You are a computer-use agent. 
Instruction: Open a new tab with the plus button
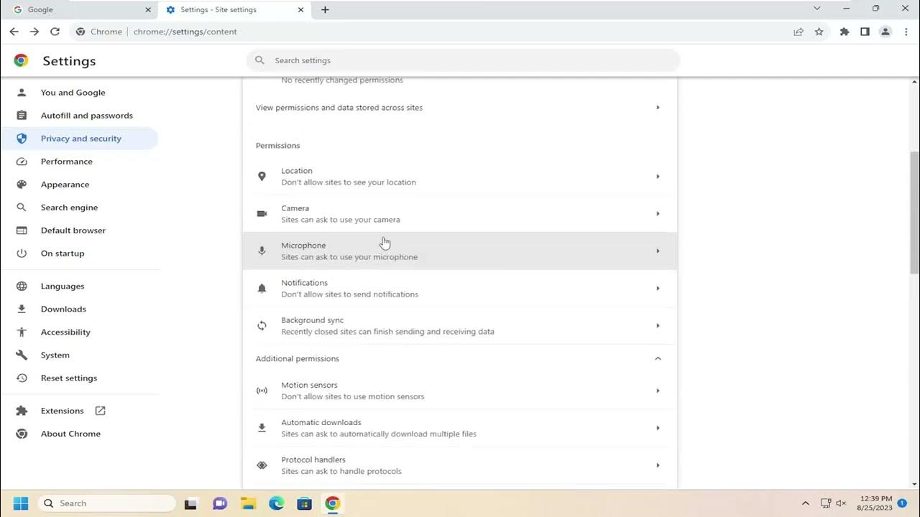(x=325, y=9)
